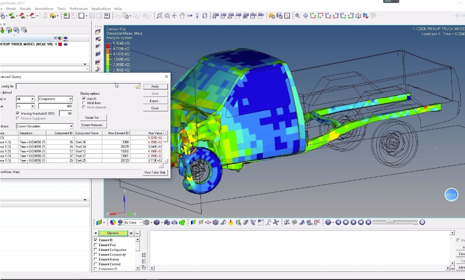Open the Tools menu
Screen dimensions: 465x280
point(61,9)
